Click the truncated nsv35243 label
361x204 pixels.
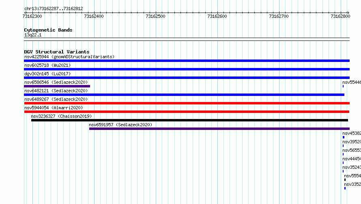coord(352,167)
